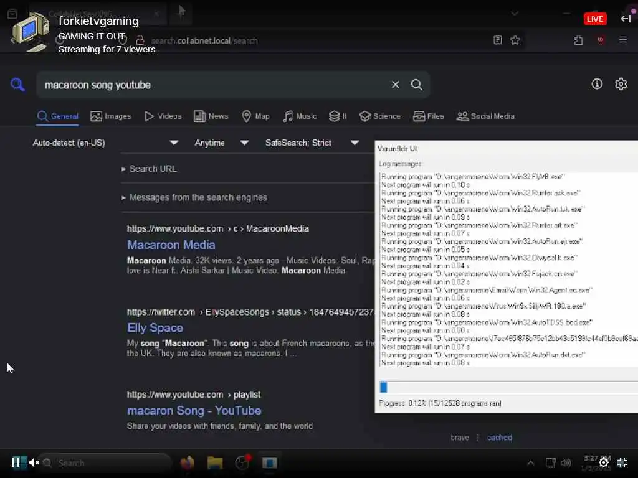Open the macaron Song - YouTube result
This screenshot has width=638, height=478.
[194, 411]
